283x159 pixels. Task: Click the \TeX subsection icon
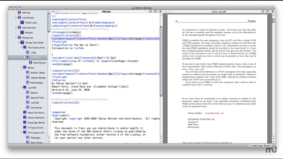click(x=28, y=52)
